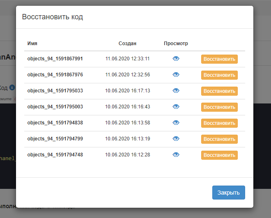
Task: Preview the objects_94_1591794838 backup
Action: (176, 123)
